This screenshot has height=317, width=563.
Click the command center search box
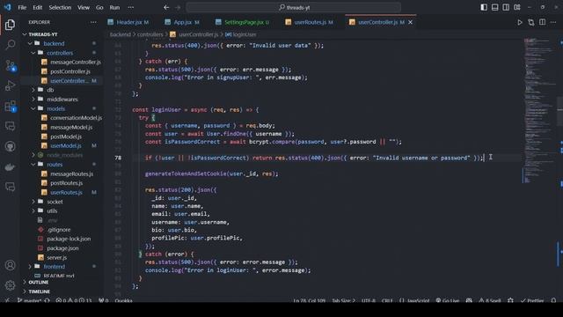(x=294, y=8)
